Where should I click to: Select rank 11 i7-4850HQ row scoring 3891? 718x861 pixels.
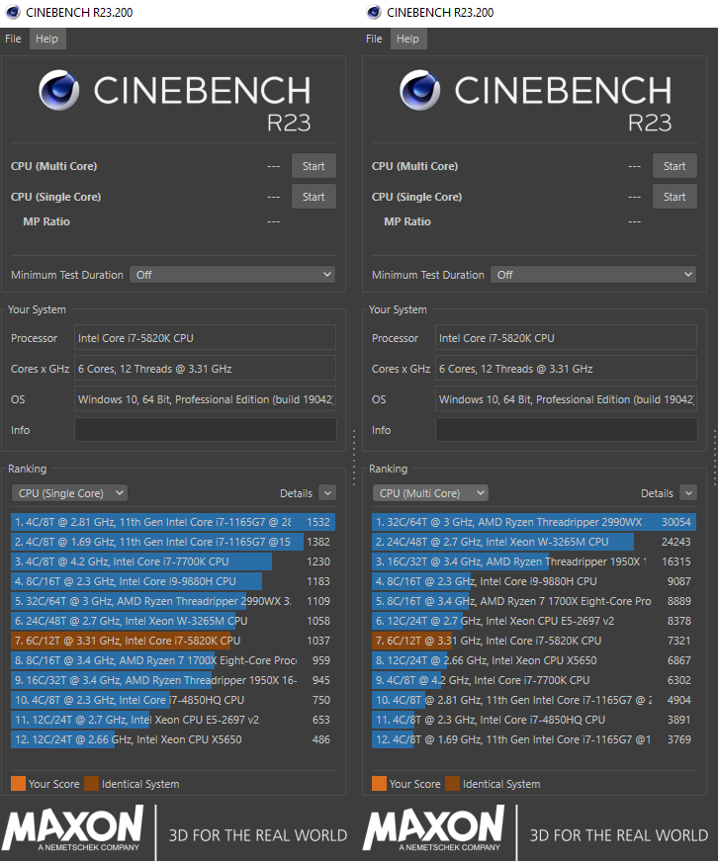point(534,720)
